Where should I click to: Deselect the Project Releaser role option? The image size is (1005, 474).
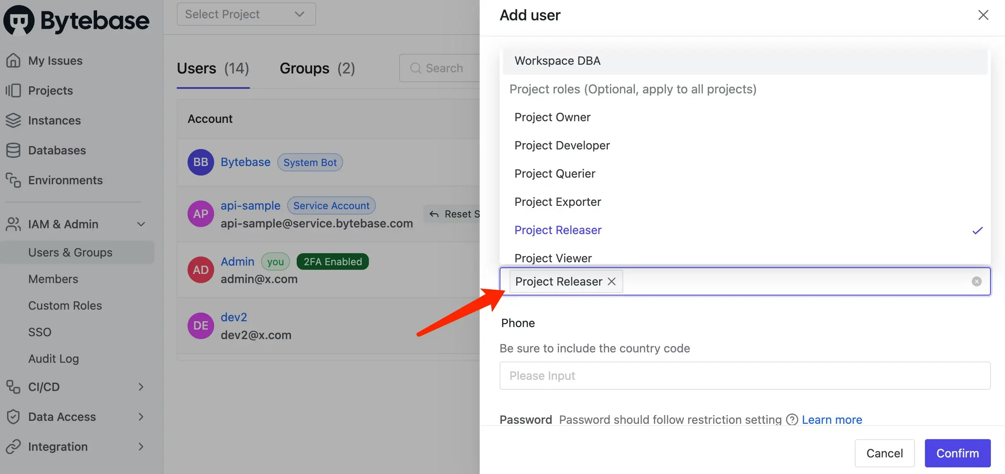(x=558, y=230)
